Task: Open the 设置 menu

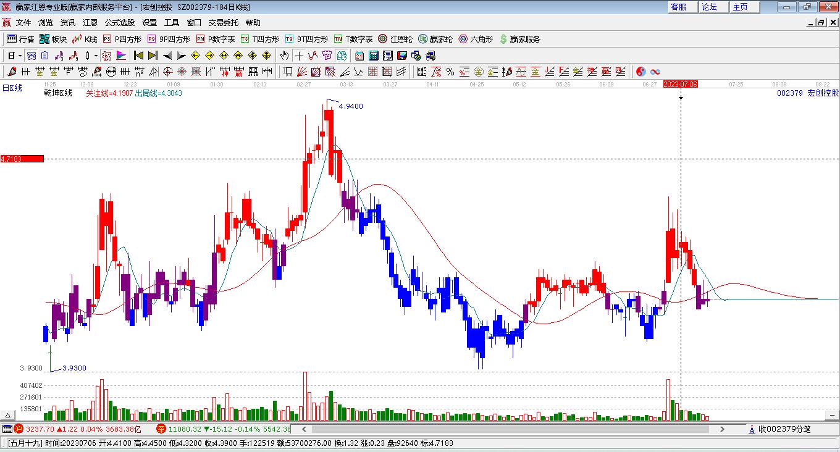Action: point(149,23)
